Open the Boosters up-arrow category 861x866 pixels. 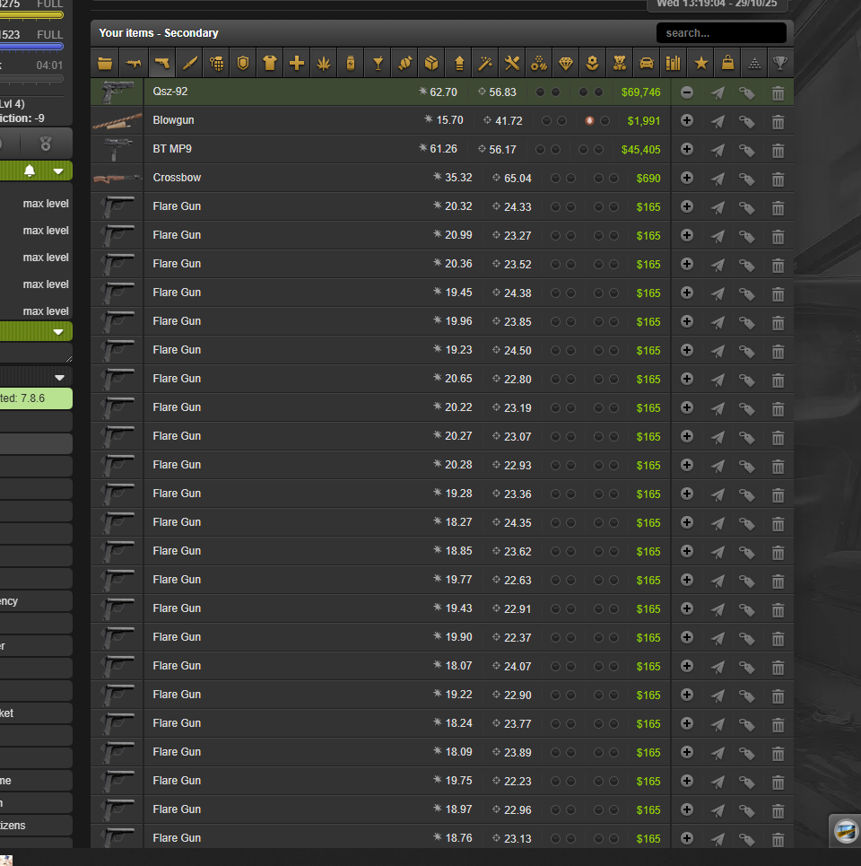click(458, 64)
